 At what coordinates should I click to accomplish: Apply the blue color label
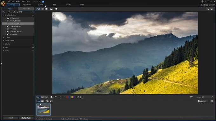pos(69,97)
